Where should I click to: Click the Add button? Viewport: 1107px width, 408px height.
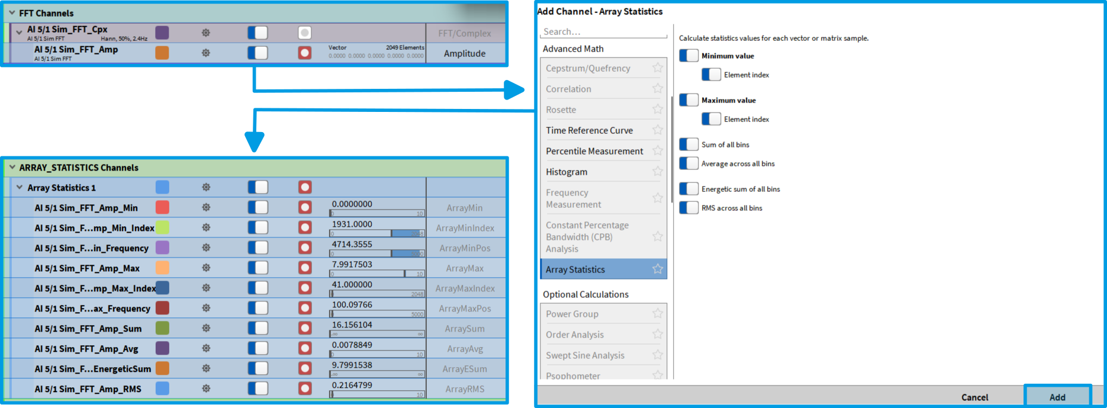(1057, 397)
